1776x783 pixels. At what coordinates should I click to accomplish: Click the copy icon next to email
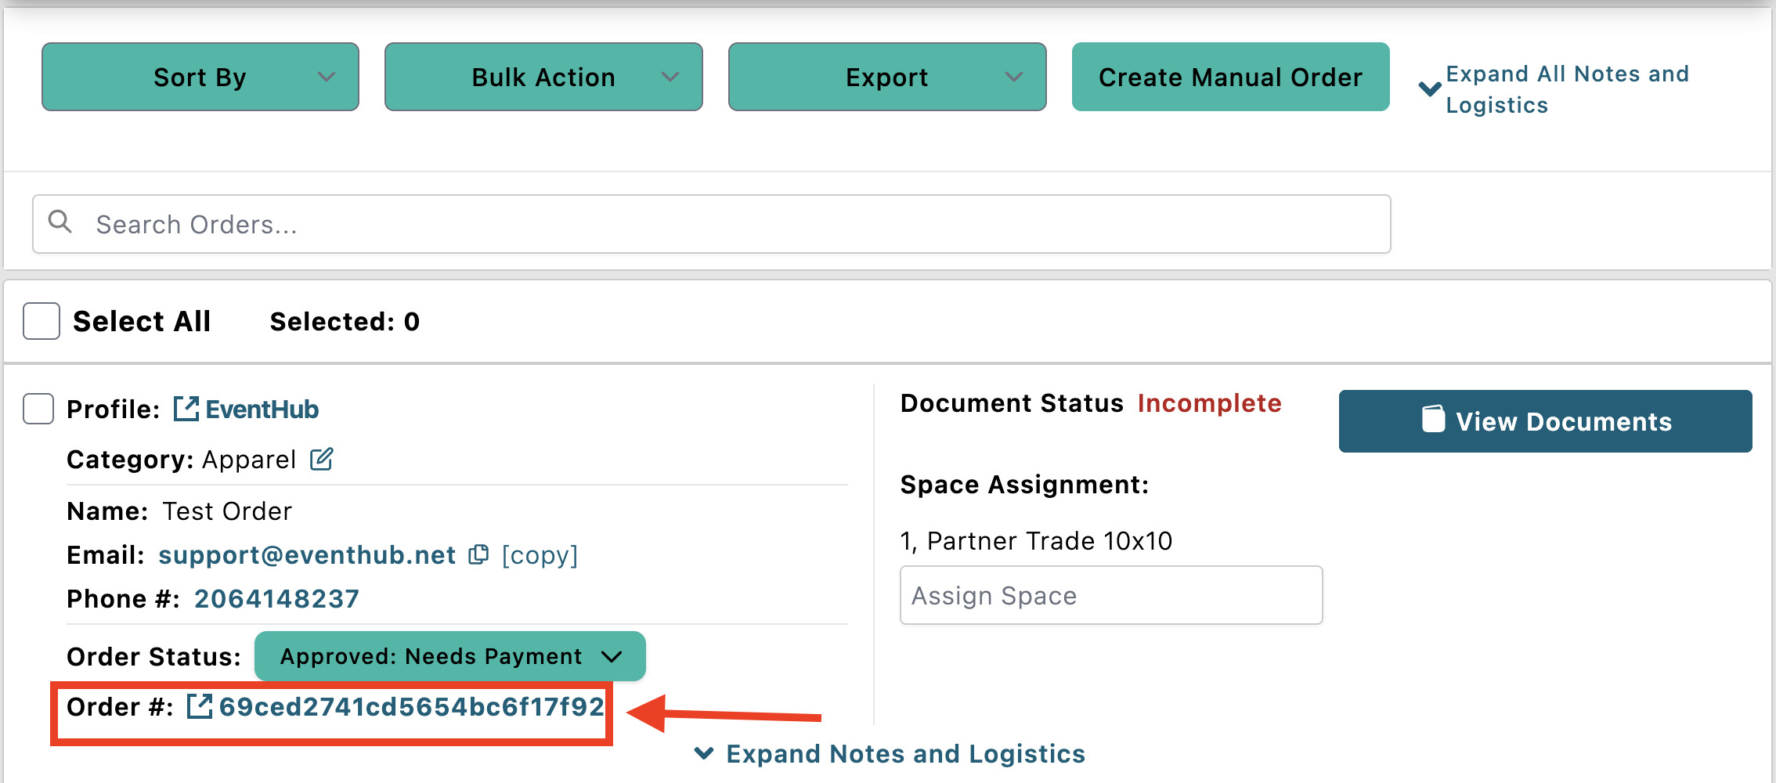coord(478,554)
